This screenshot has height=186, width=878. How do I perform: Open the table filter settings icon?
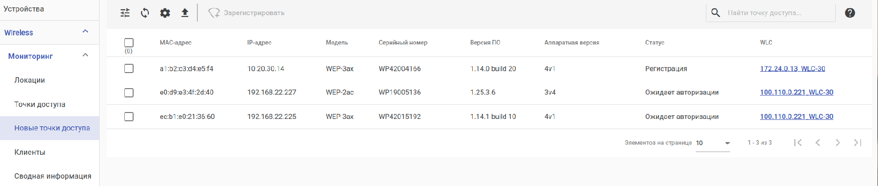coord(125,13)
